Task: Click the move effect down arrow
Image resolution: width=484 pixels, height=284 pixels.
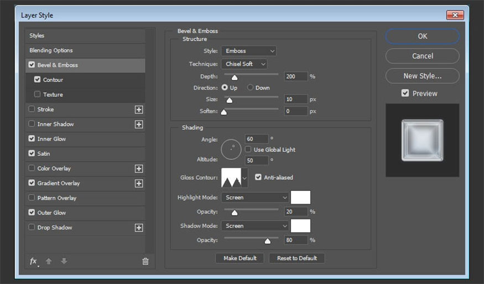Action: coord(64,261)
